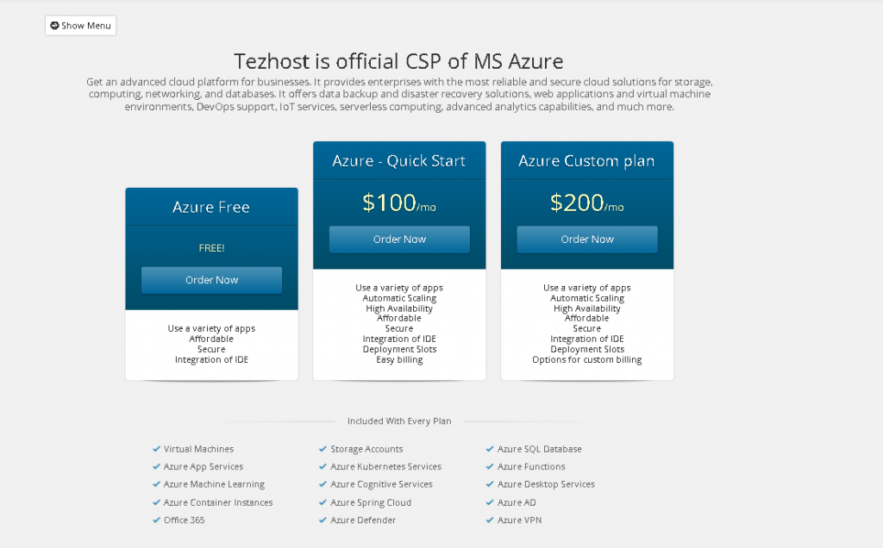883x548 pixels.
Task: Click the Azure Custom plan heading
Action: tap(587, 161)
